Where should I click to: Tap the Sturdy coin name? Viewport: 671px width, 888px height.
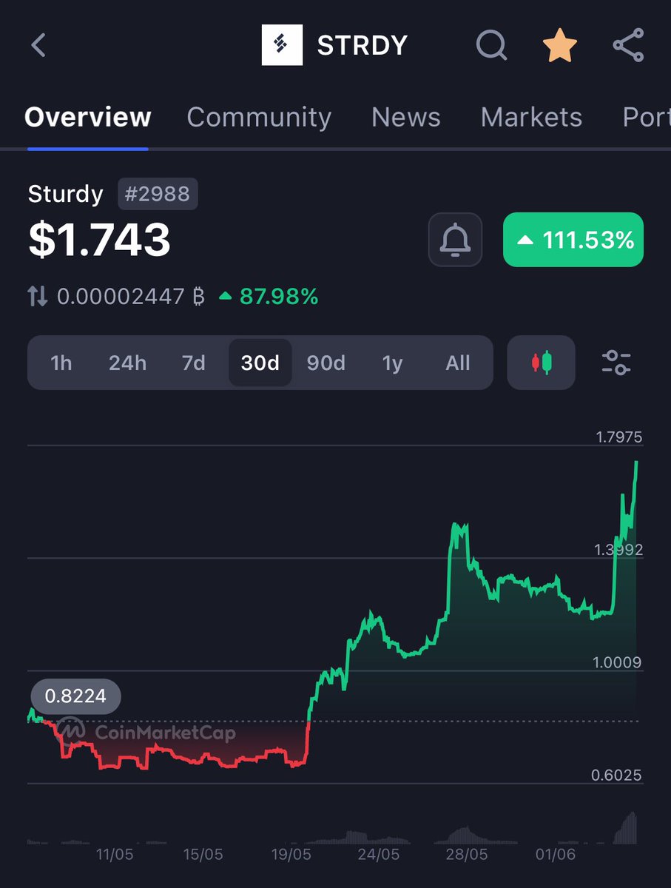66,194
